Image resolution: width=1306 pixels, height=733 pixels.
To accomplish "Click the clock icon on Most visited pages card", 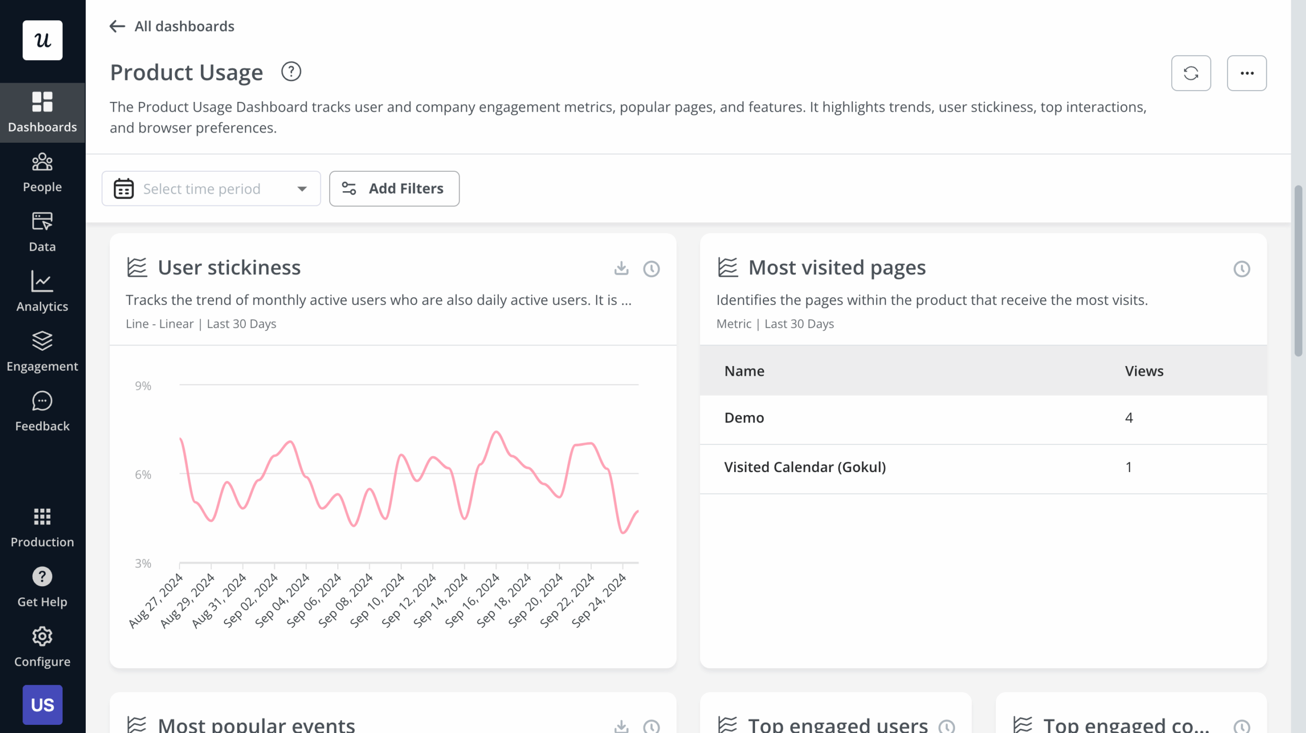I will (x=1242, y=269).
